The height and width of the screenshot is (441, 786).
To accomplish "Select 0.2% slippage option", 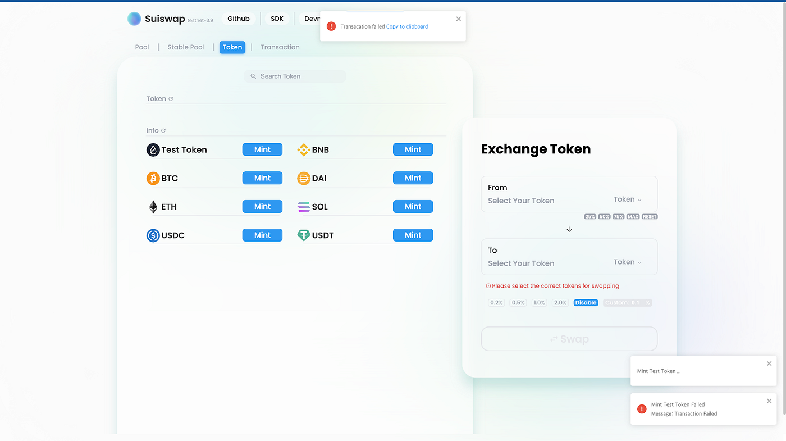I will [x=496, y=303].
